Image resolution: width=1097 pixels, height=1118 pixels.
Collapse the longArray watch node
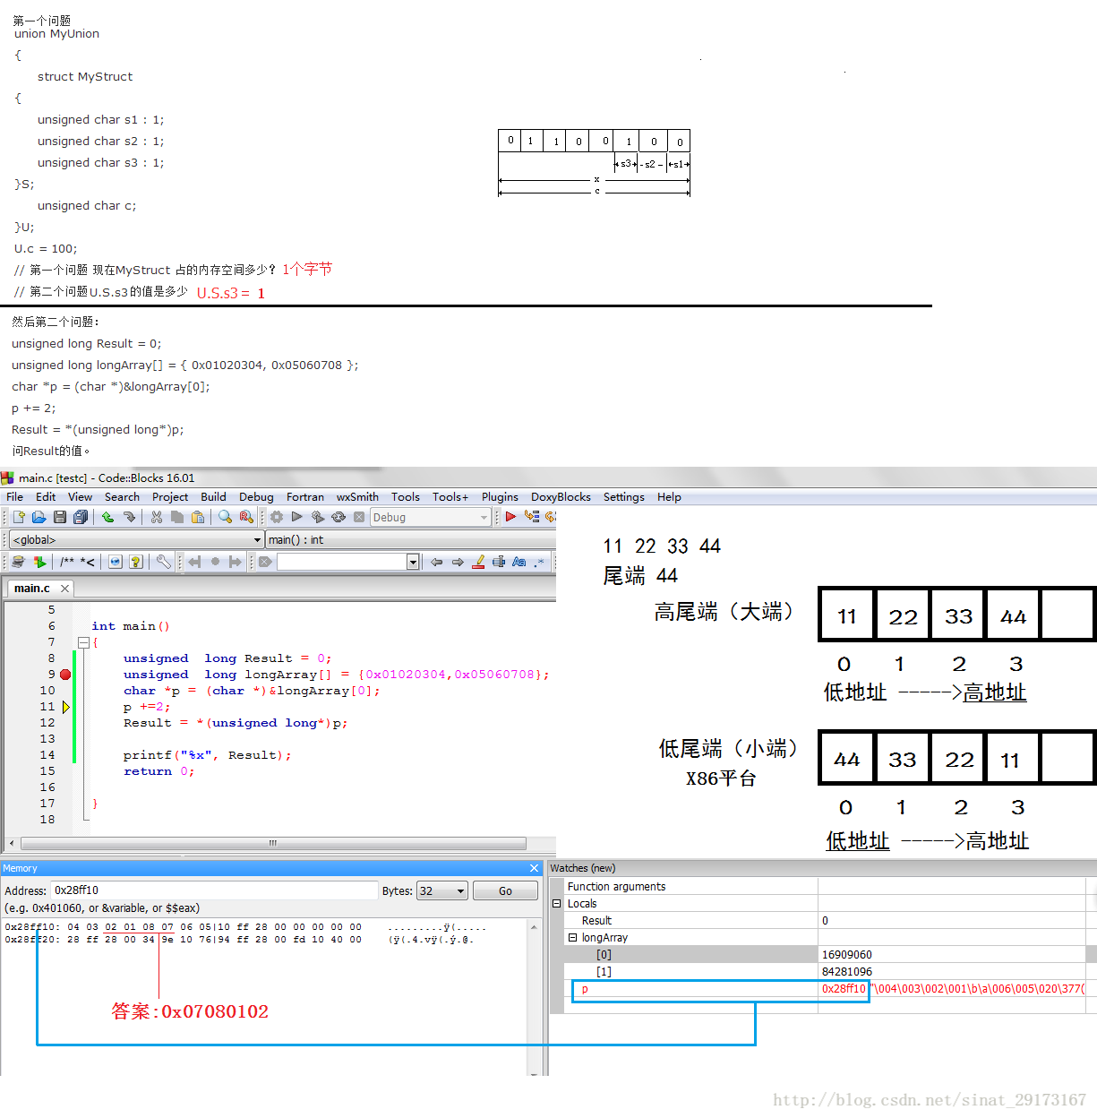(572, 938)
